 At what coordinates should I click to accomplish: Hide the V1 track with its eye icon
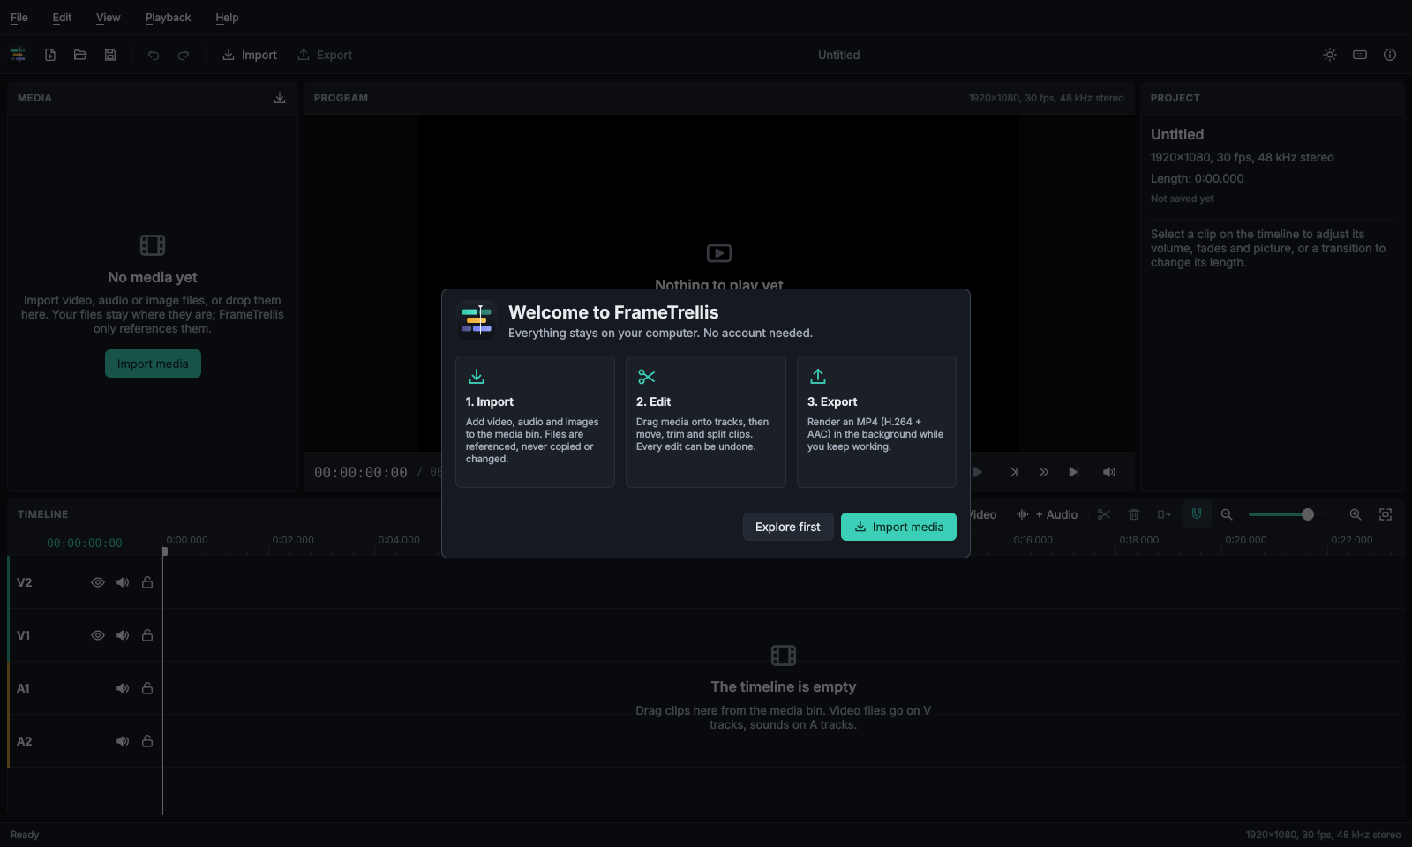(98, 635)
